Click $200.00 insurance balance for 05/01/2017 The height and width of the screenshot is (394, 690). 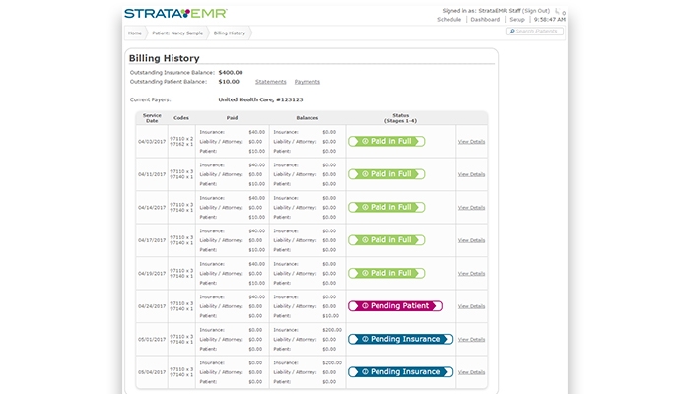pos(332,330)
